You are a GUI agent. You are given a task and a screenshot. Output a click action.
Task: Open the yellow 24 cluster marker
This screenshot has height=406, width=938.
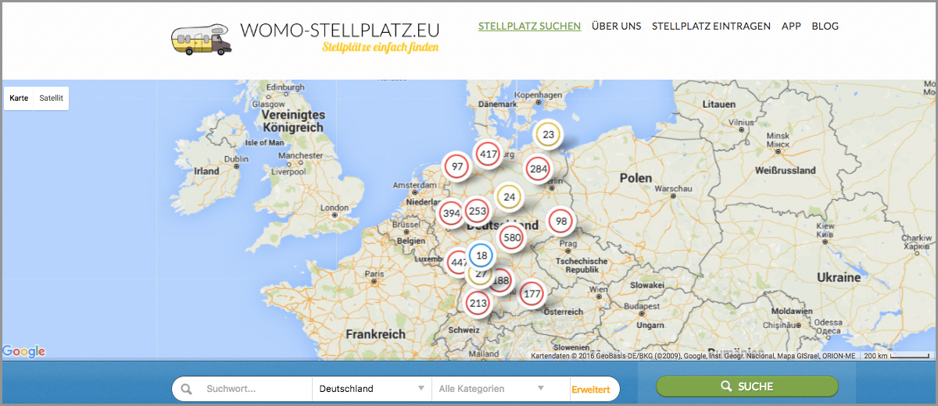click(x=510, y=198)
